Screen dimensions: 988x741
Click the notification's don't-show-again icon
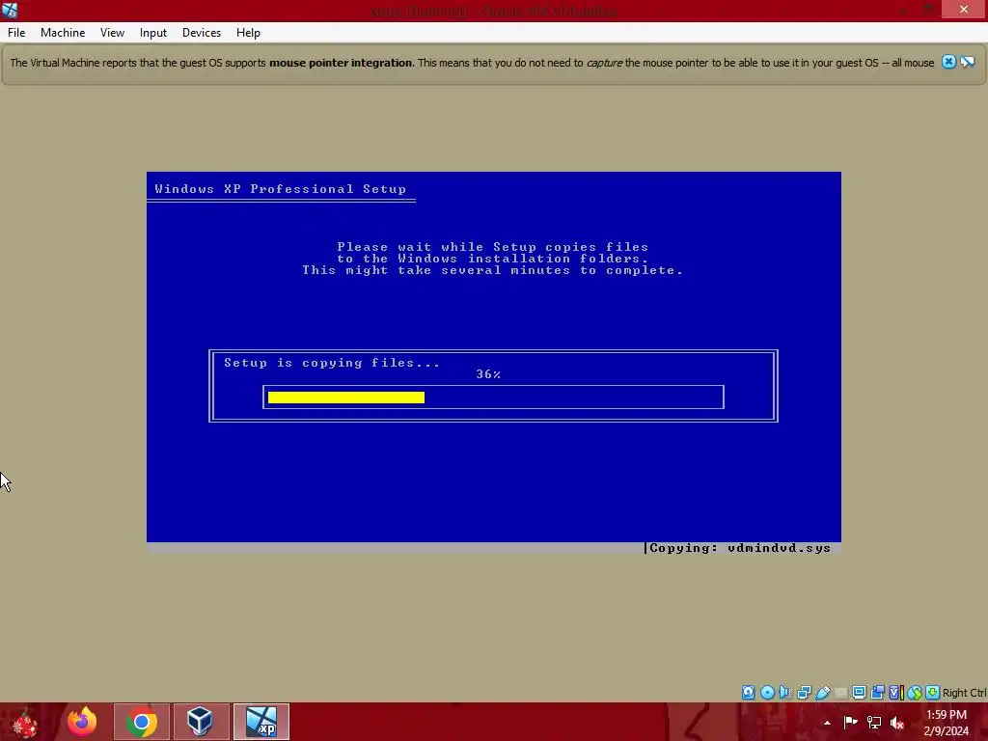pyautogui.click(x=967, y=62)
